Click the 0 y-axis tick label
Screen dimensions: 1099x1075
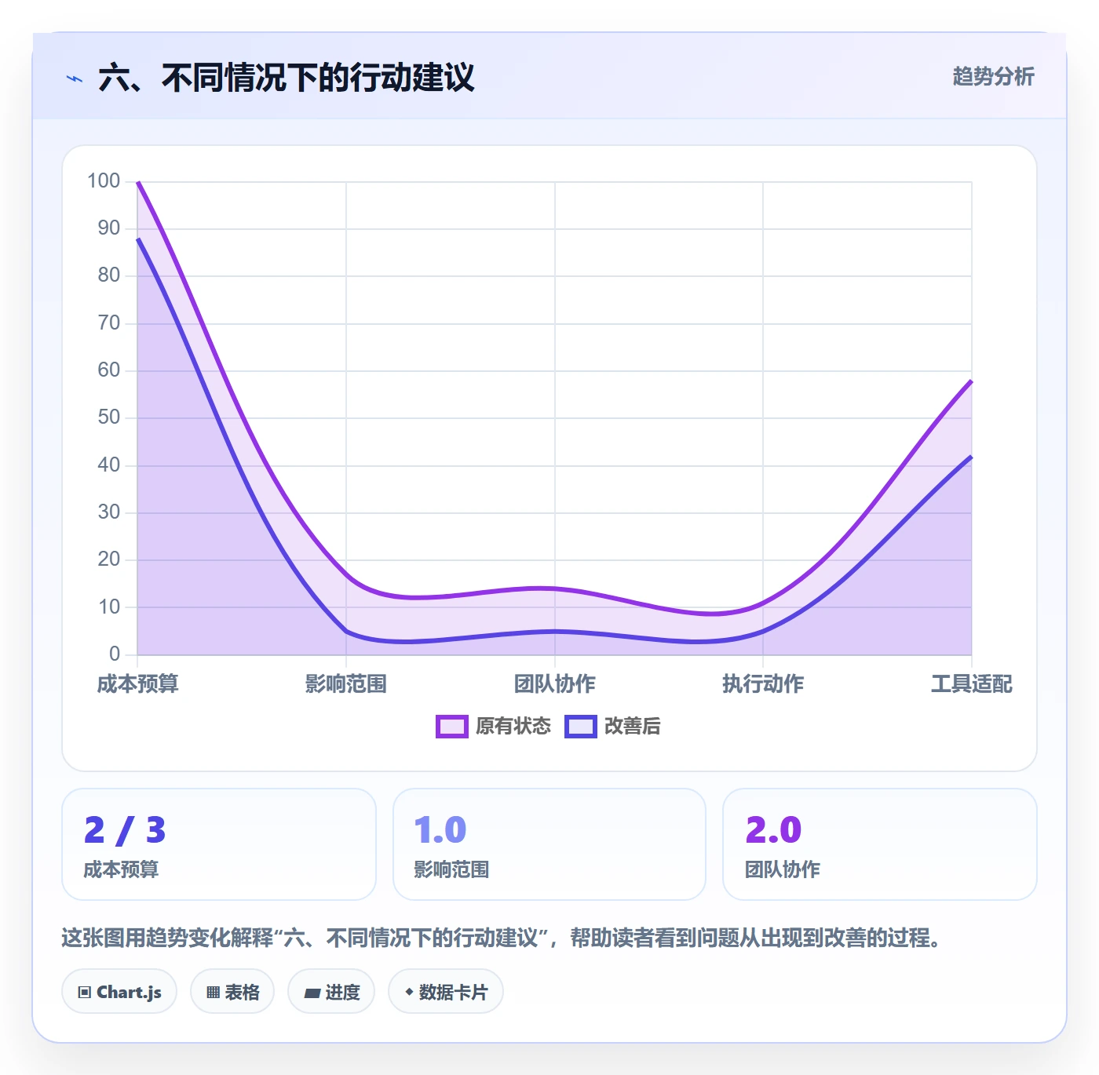click(115, 654)
